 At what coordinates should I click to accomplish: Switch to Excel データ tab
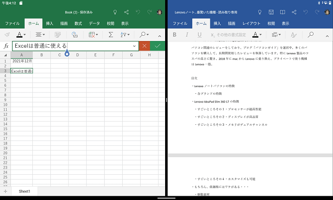pyautogui.click(x=94, y=23)
